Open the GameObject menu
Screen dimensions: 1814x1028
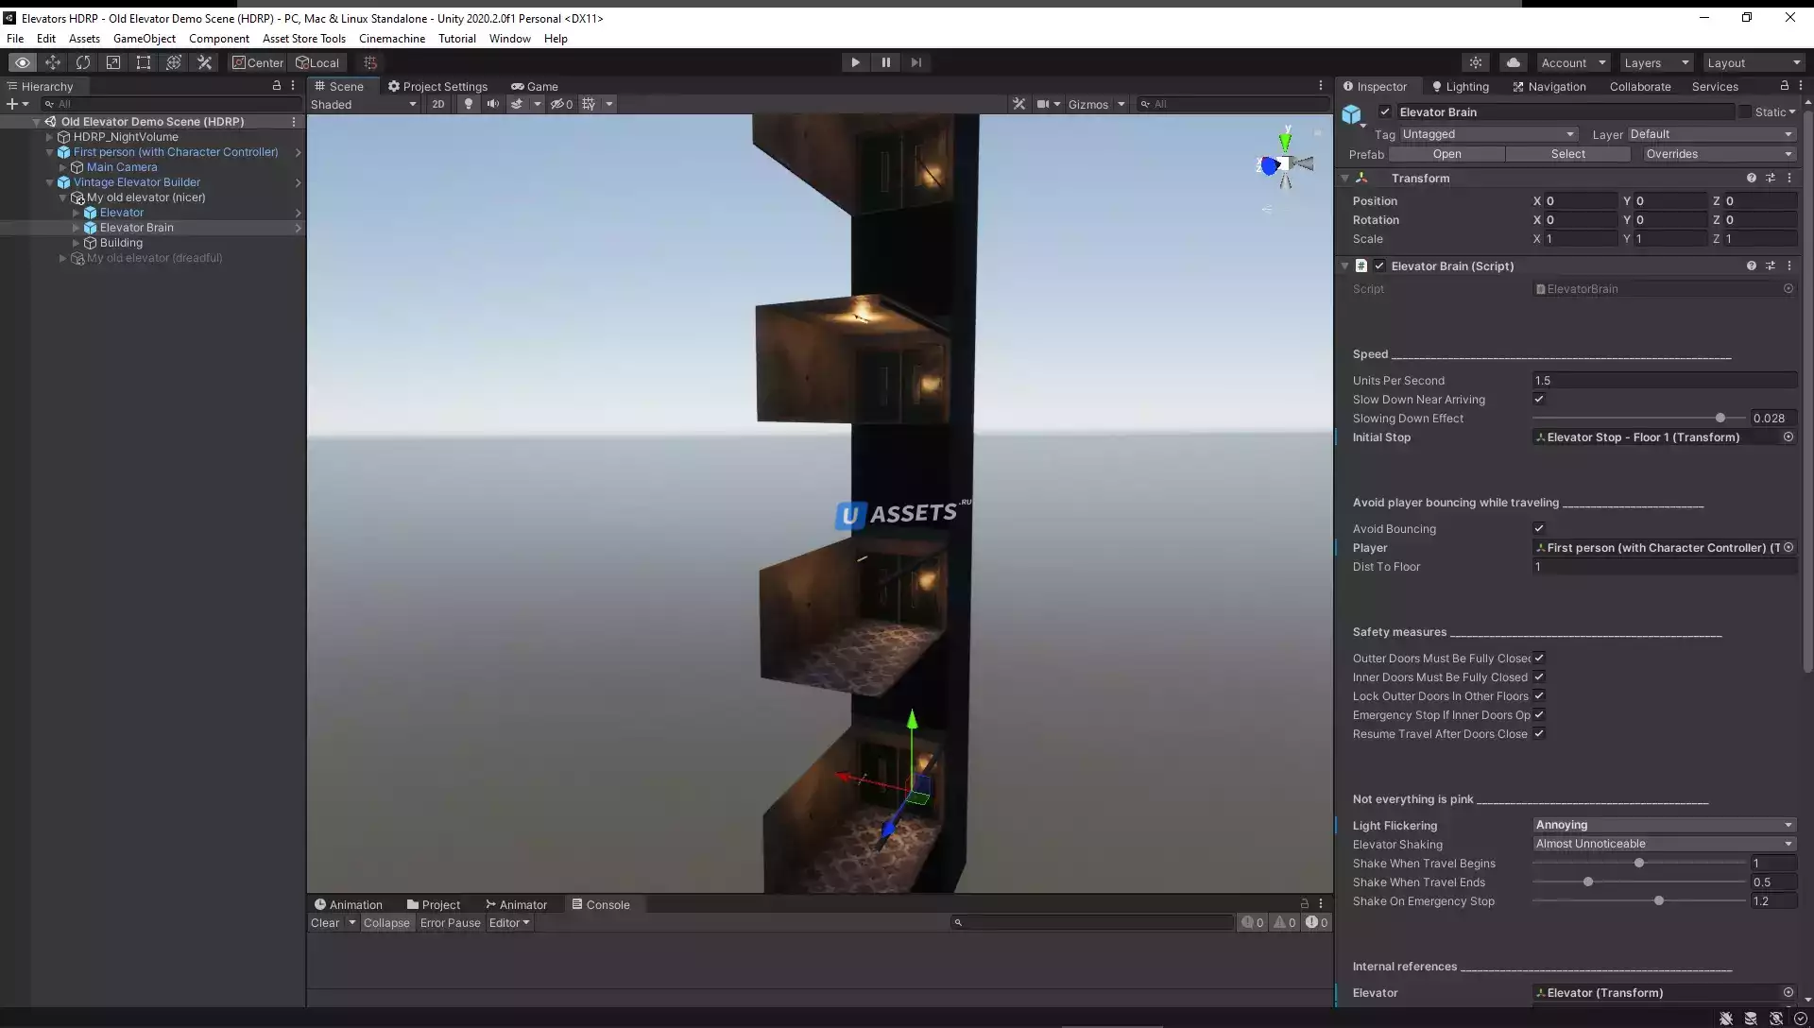click(x=144, y=39)
